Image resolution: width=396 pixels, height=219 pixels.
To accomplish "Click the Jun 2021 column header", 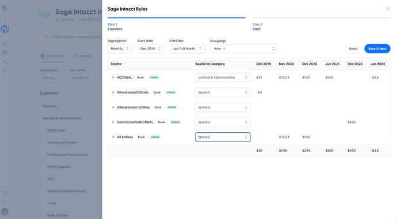I will tap(332, 64).
